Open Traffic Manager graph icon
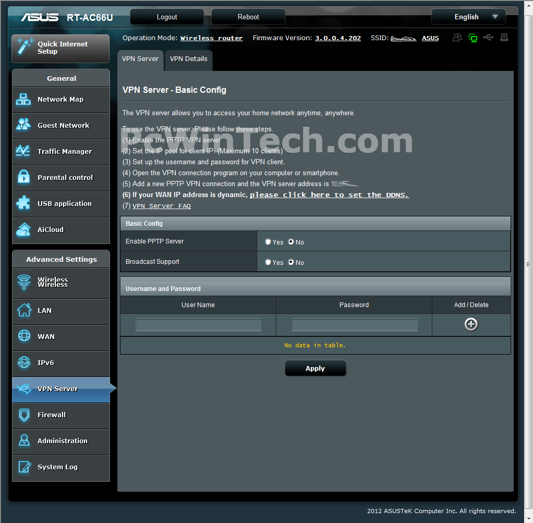The width and height of the screenshot is (533, 523). 23,151
